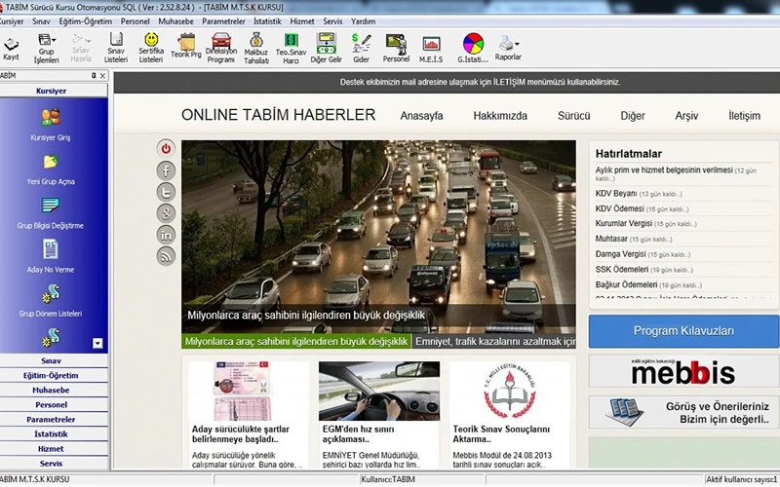Click the 'Damga Vergisi' reminder item
The height and width of the screenshot is (487, 780).
coord(643,254)
